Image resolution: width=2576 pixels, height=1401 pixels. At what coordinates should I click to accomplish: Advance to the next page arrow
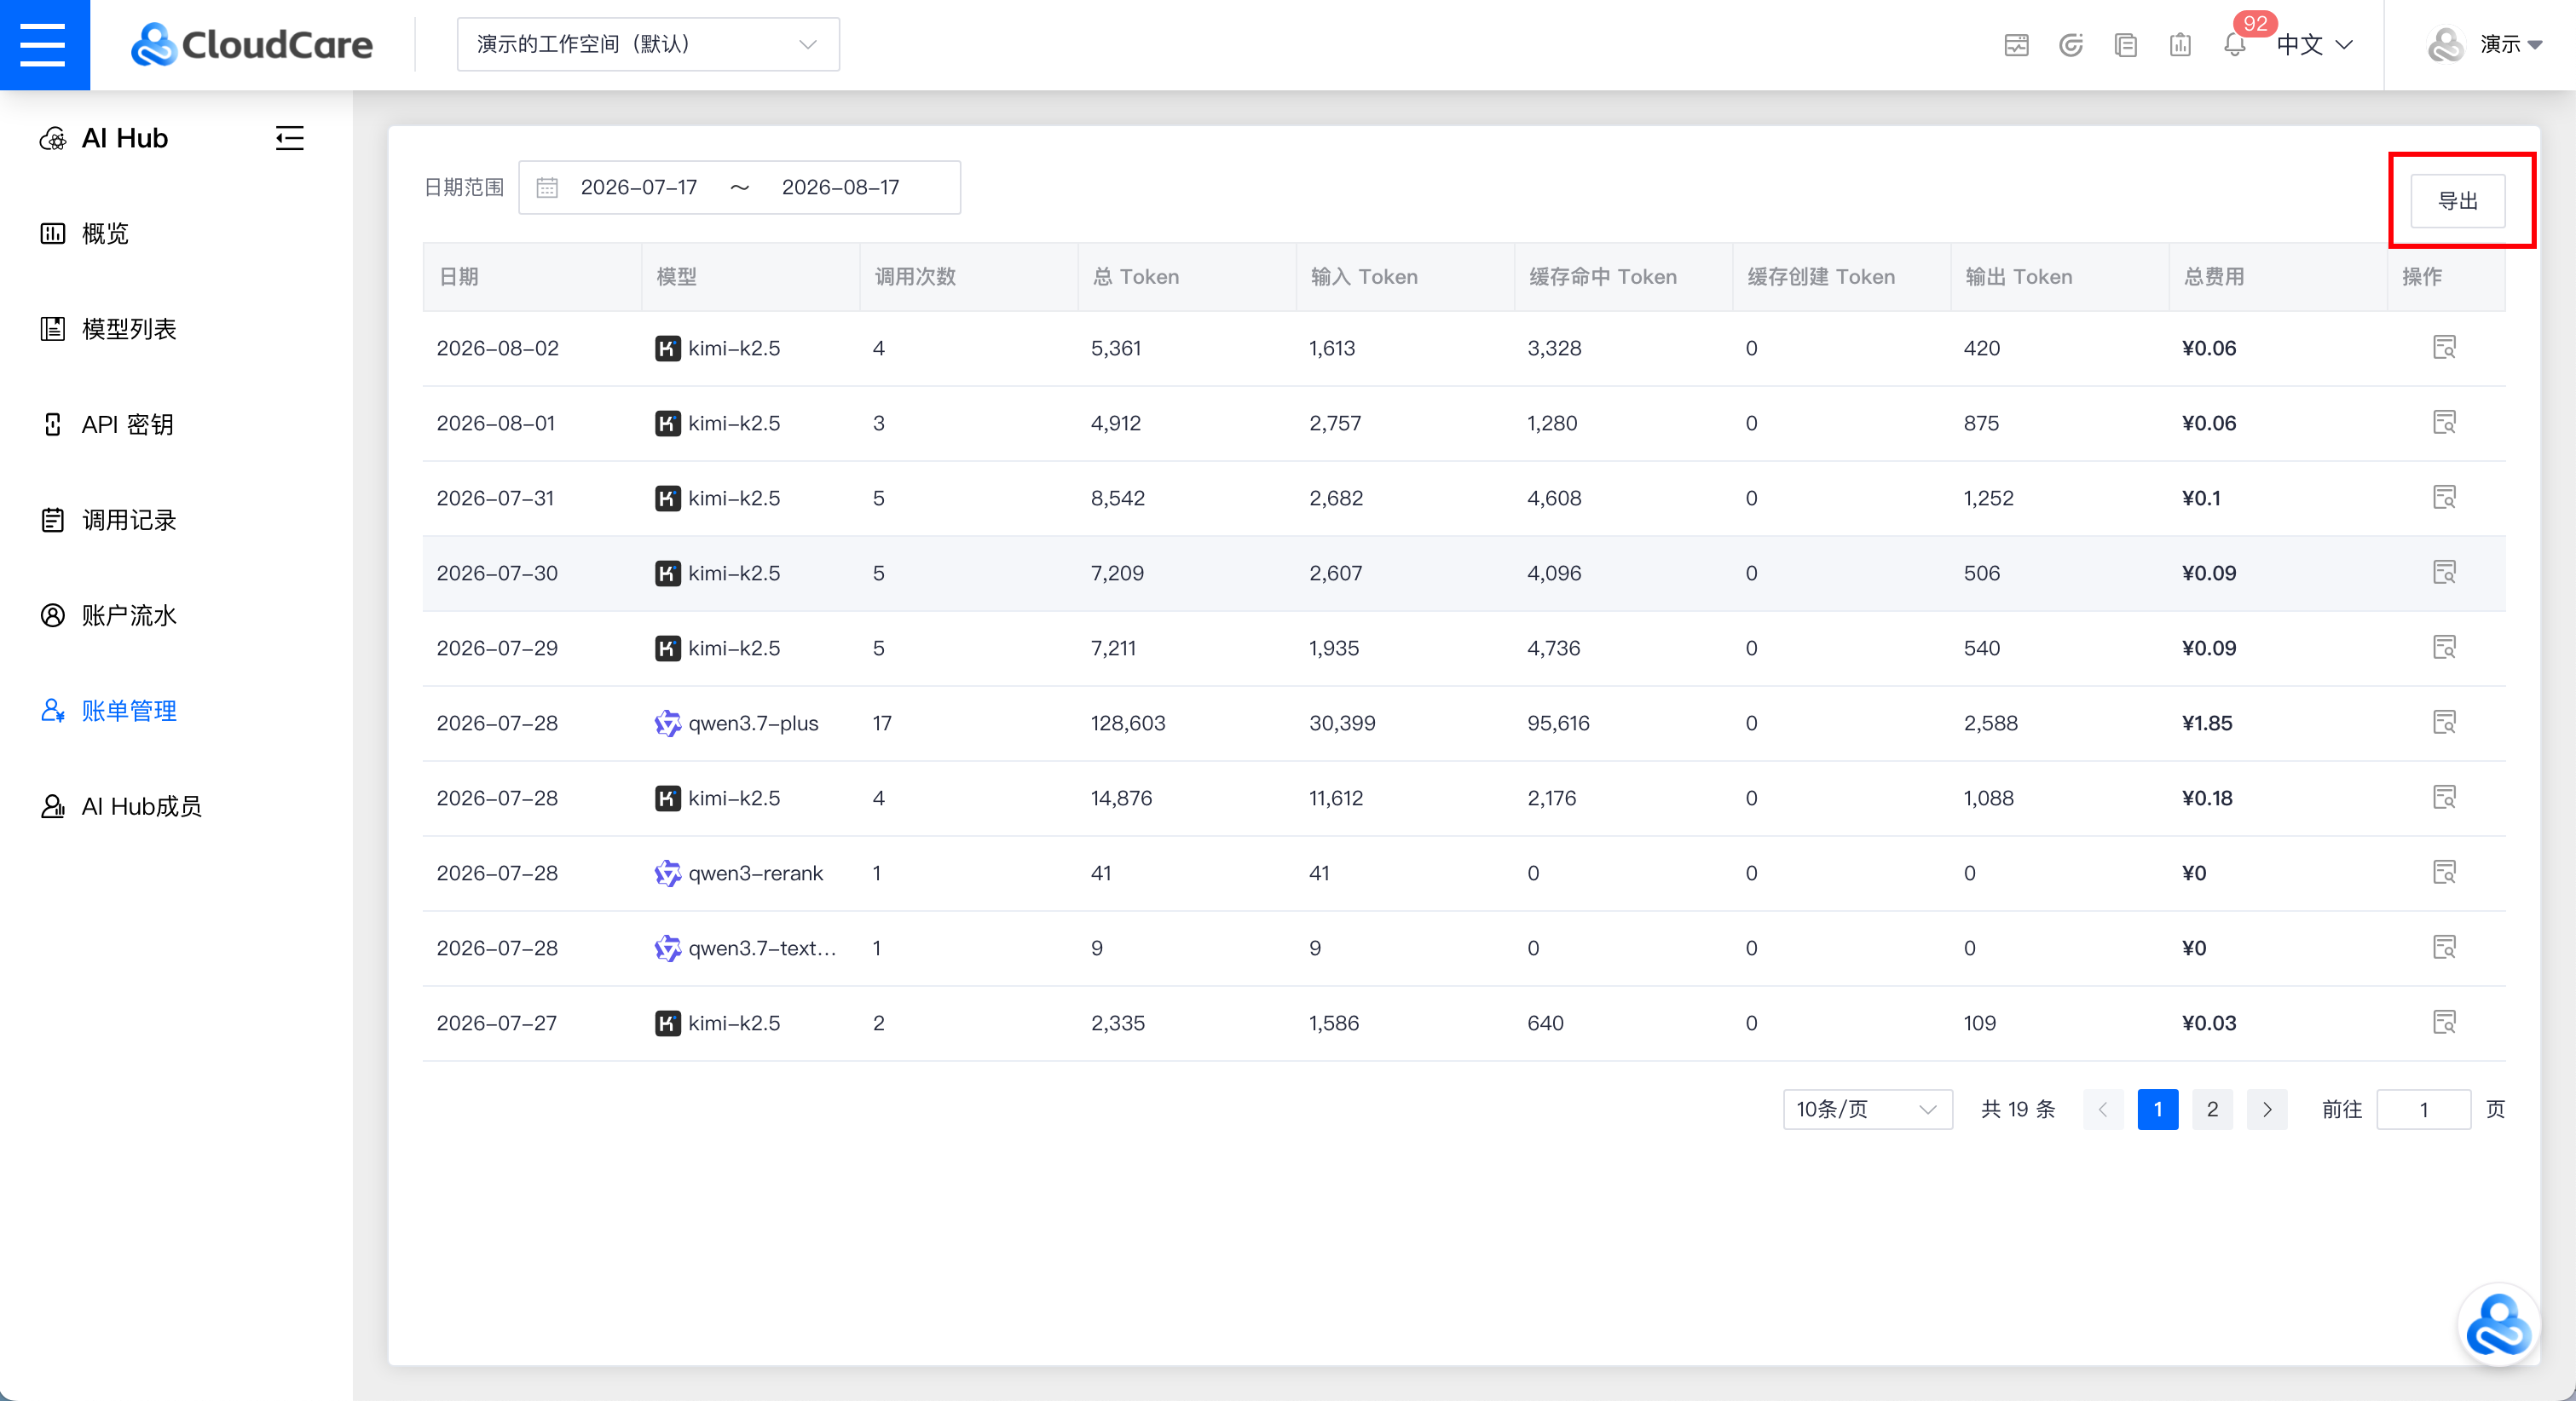(x=2267, y=1109)
